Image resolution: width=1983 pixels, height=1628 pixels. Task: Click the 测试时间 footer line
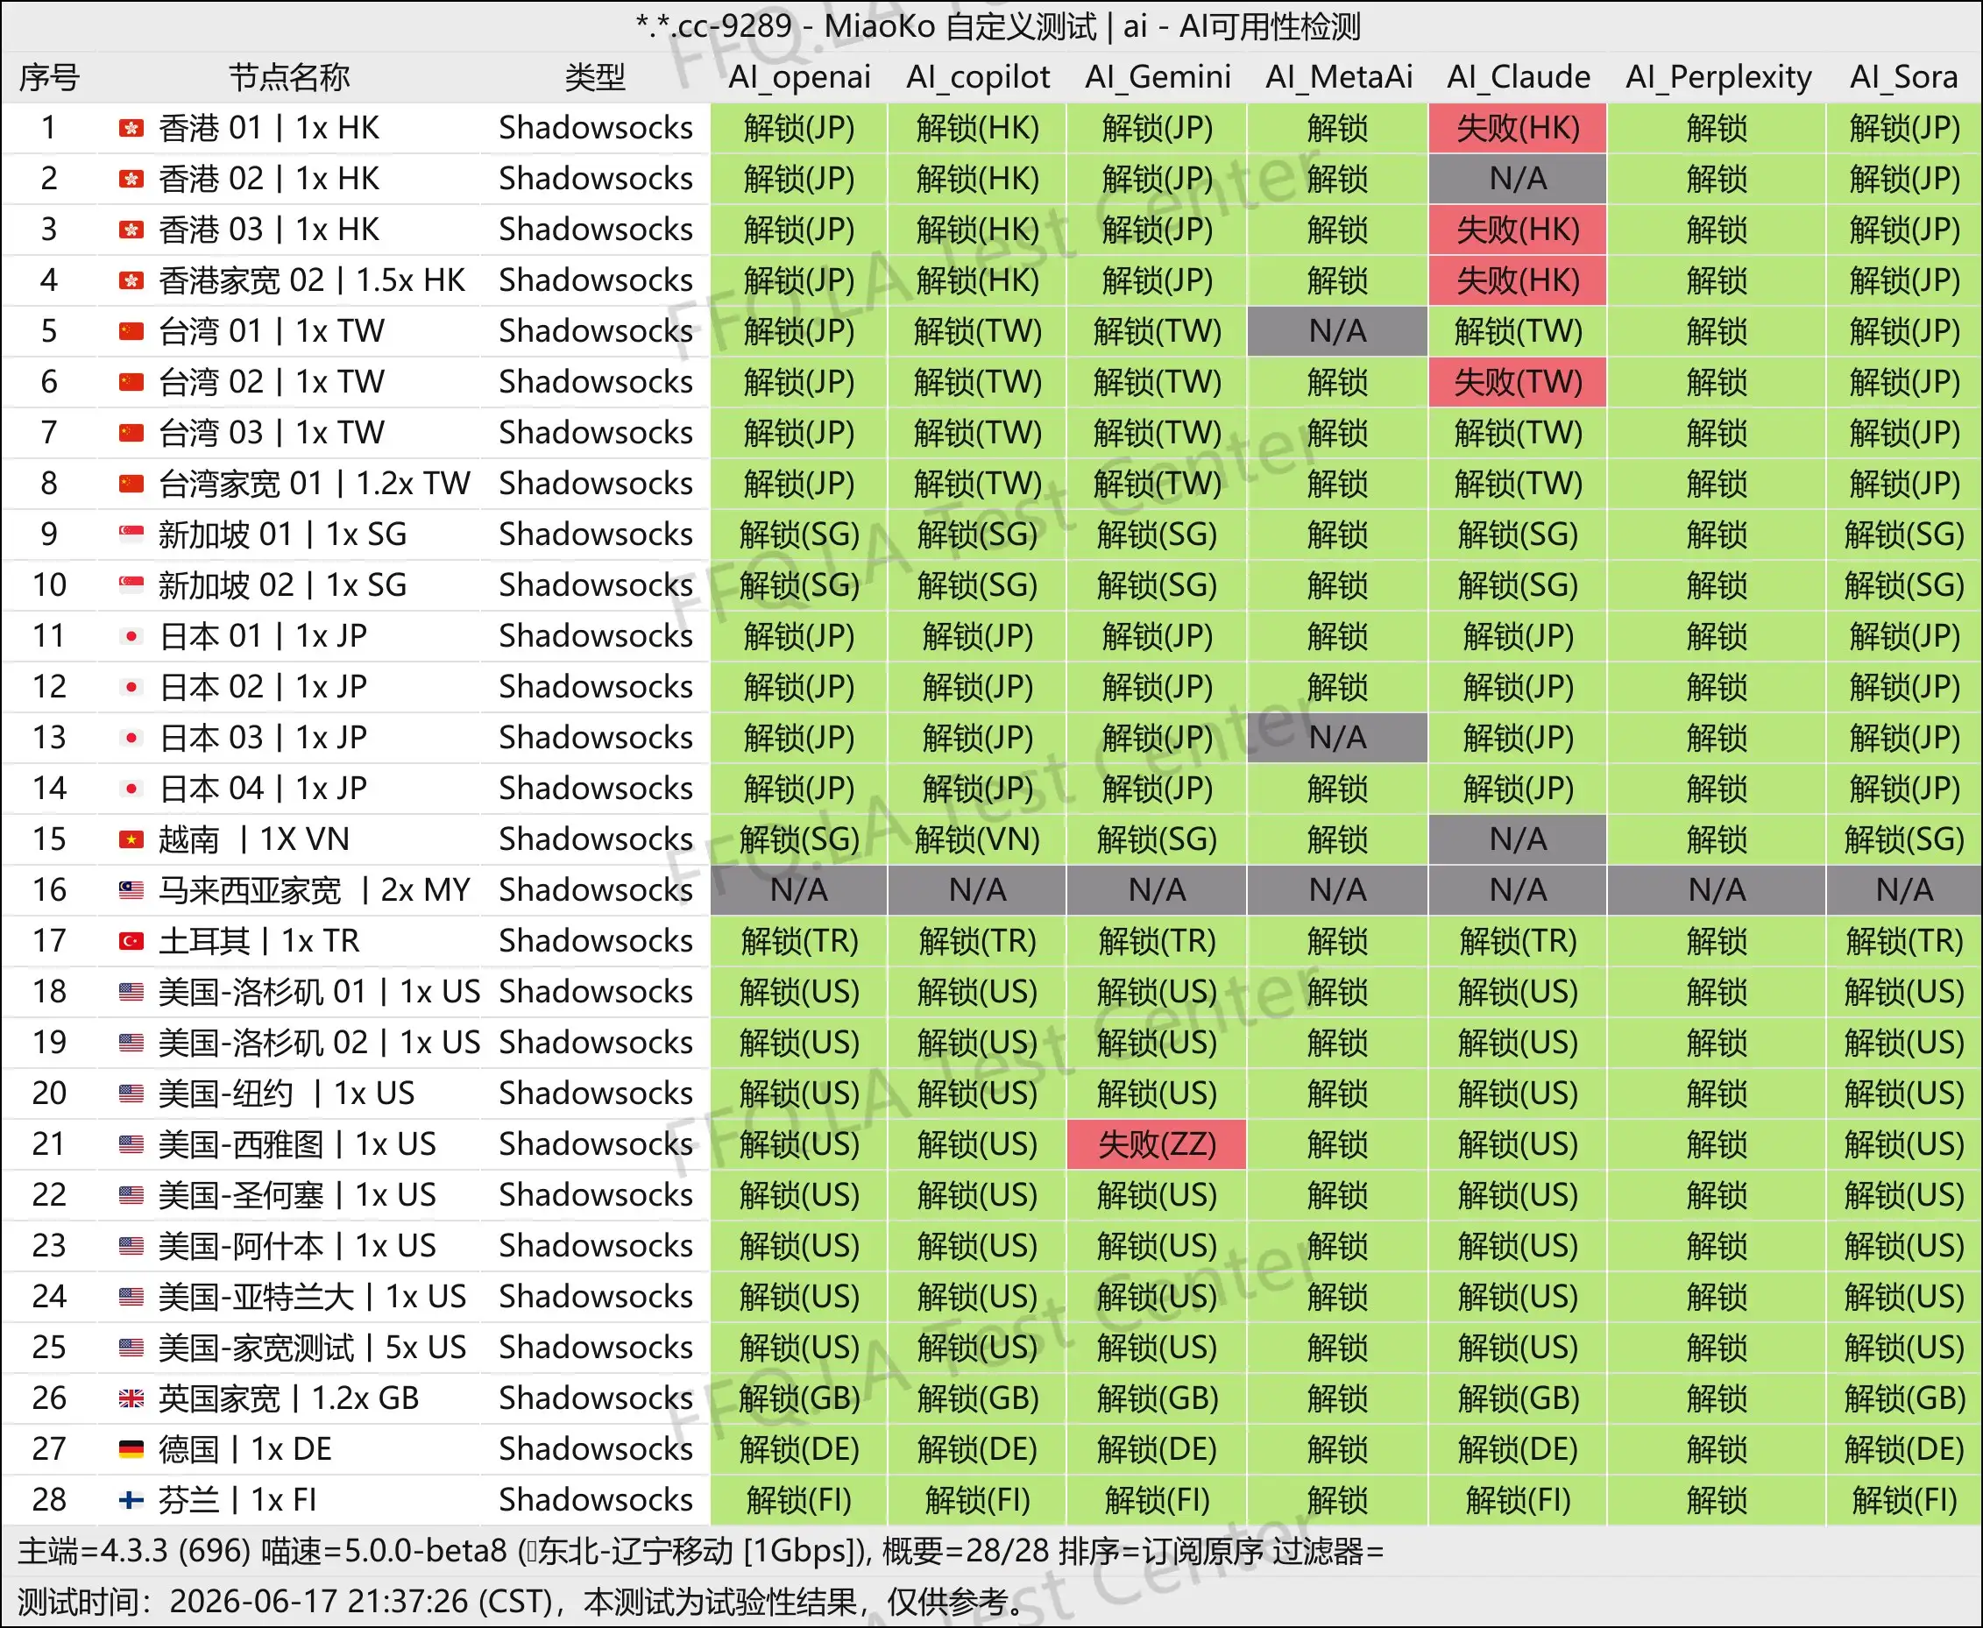point(523,1602)
